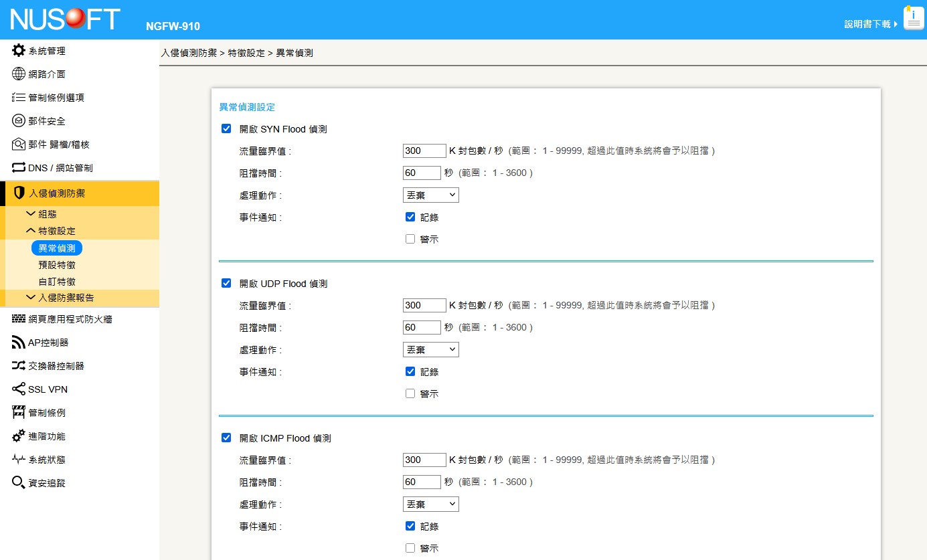Open the manual download document icon
The width and height of the screenshot is (927, 560).
coord(913,19)
